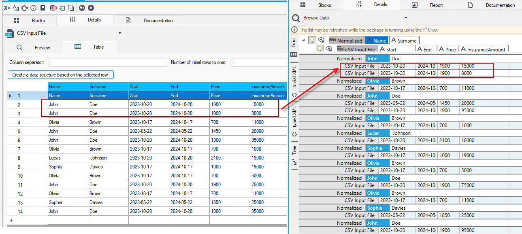Open the Report tab in the right panel
The height and width of the screenshot is (234, 522).
(427, 5)
